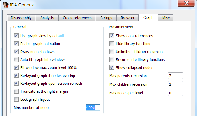Click the IDA application icon in title bar
Image resolution: width=197 pixels, height=116 pixels.
pyautogui.click(x=6, y=5)
